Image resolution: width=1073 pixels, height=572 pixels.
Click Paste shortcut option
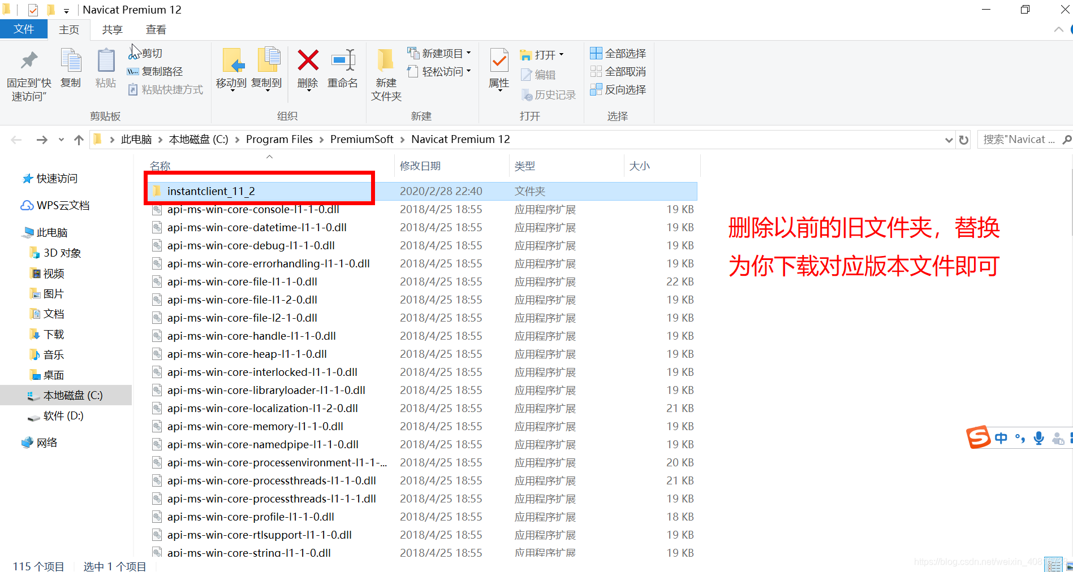165,89
